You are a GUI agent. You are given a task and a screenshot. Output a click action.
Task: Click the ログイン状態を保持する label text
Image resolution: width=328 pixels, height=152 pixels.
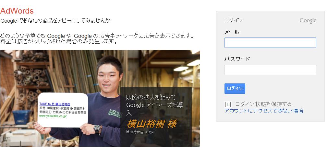point(263,104)
